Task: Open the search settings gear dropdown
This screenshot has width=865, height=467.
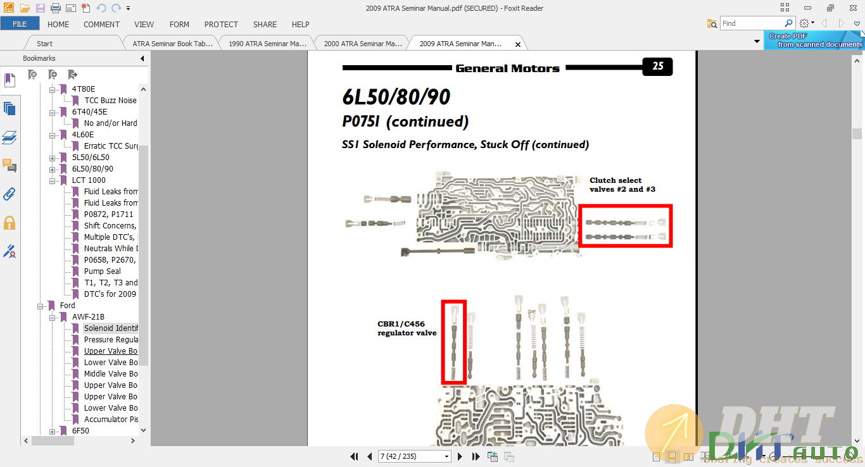Action: (x=806, y=23)
